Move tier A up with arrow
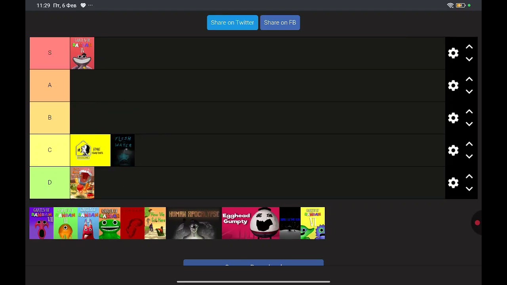 click(x=469, y=80)
